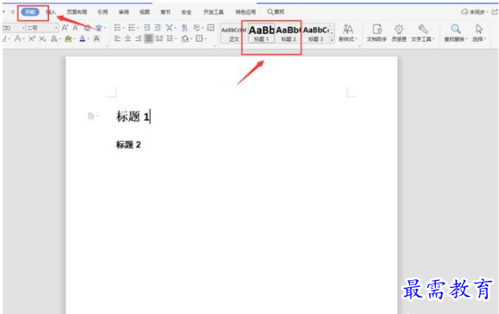Open the 特色应用 tab
Image resolution: width=499 pixels, height=314 pixels.
pyautogui.click(x=245, y=12)
